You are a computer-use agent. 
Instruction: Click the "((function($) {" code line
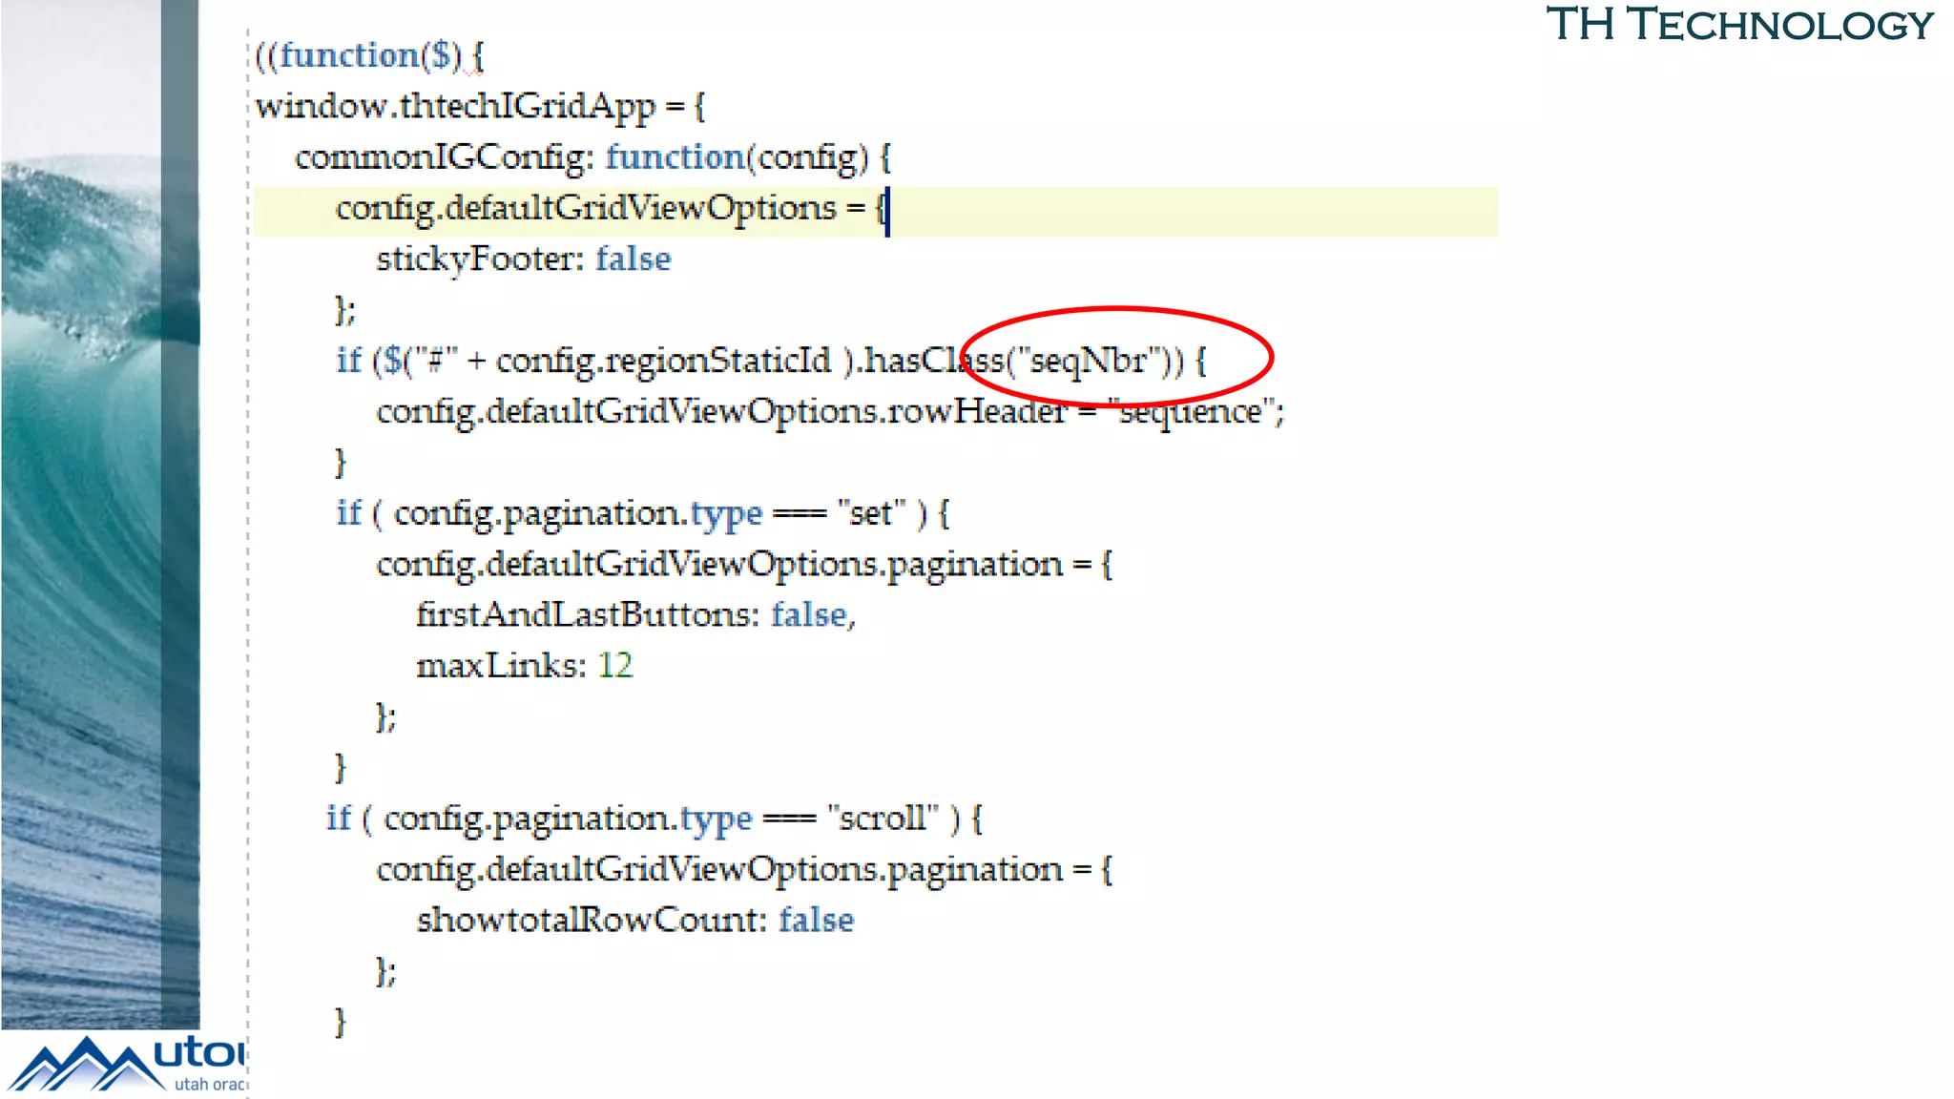tap(370, 56)
